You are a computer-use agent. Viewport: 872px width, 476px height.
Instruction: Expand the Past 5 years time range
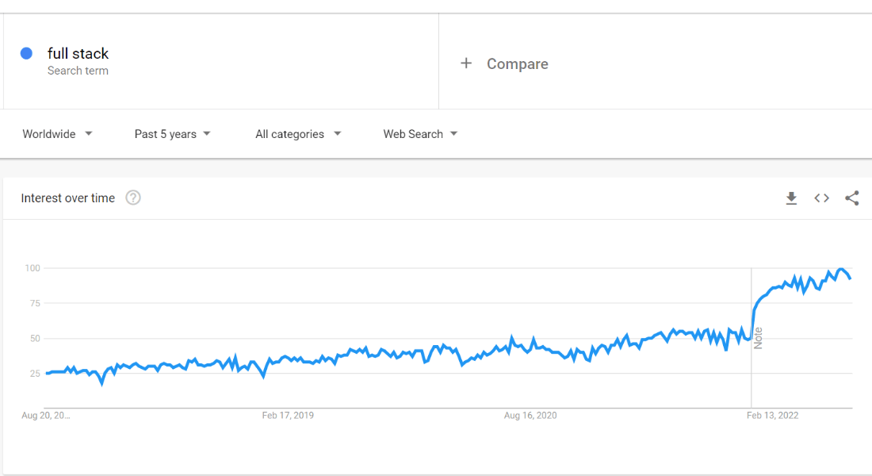[172, 134]
